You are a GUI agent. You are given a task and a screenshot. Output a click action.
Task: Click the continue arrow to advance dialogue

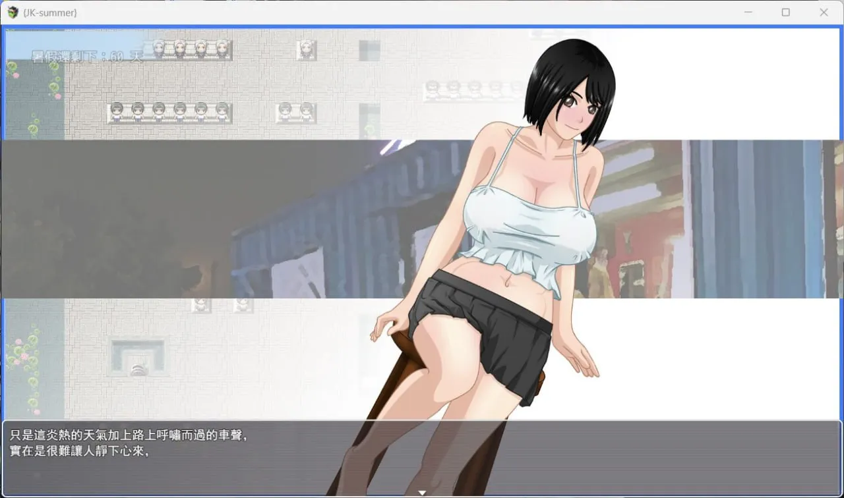[421, 491]
